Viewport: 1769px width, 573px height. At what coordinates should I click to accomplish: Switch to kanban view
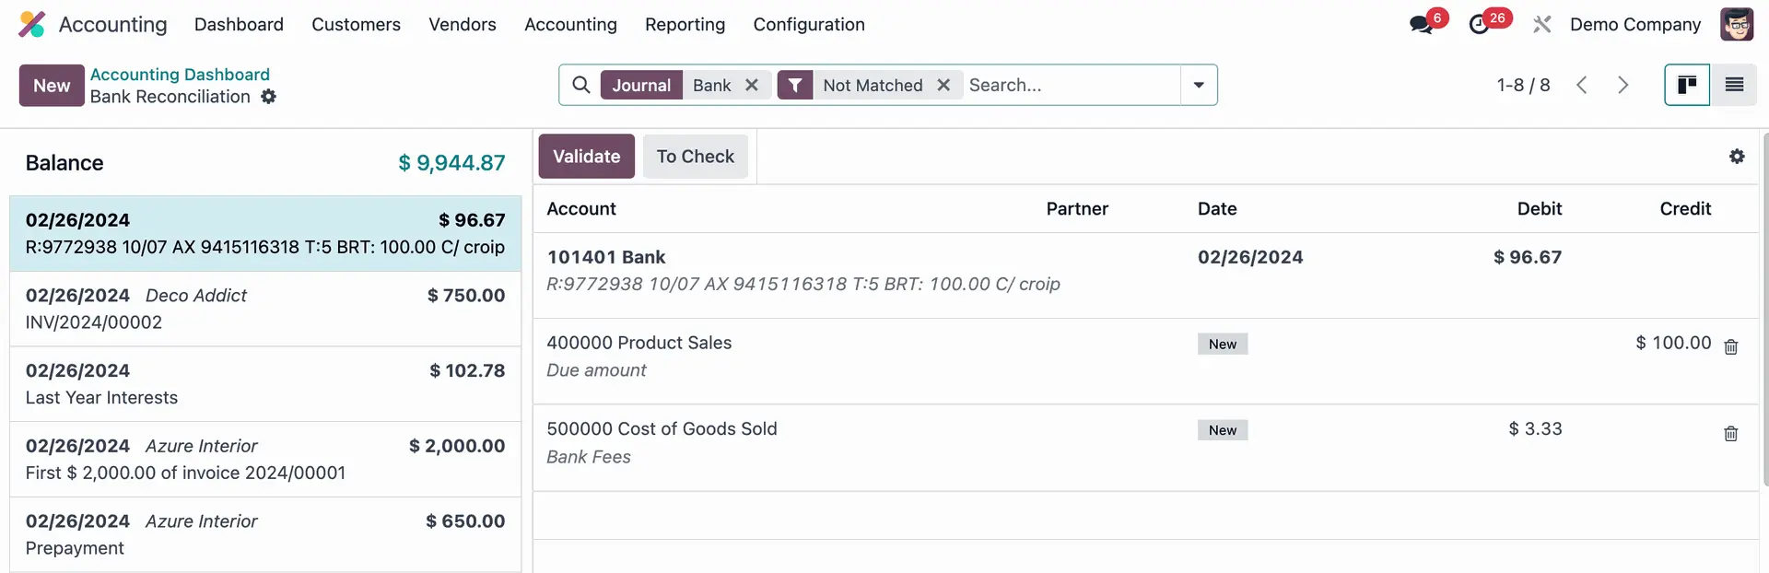(1686, 86)
